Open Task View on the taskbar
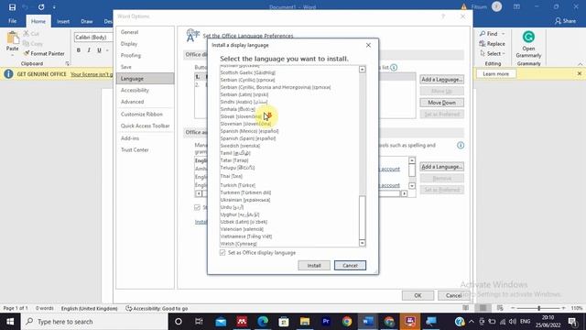This screenshot has width=586, height=330. point(199,322)
